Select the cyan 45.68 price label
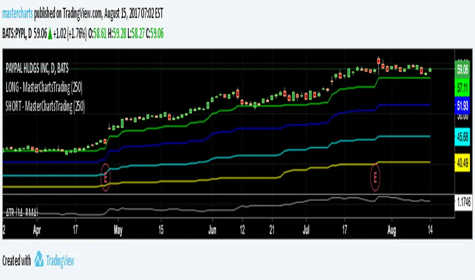 coord(462,137)
